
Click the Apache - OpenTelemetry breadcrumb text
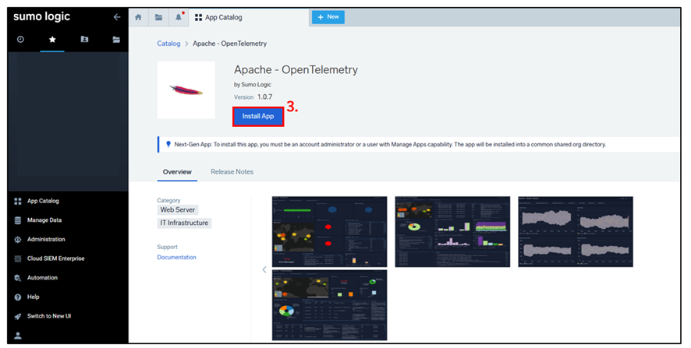tap(229, 44)
